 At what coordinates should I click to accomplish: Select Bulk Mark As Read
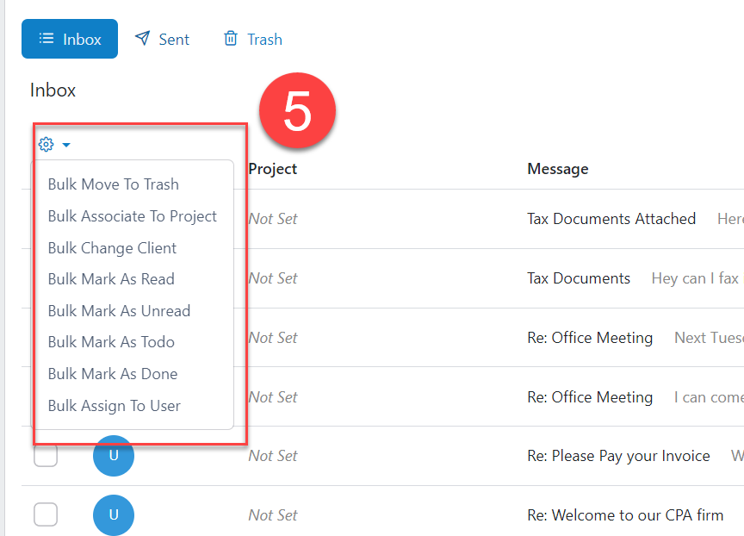(110, 279)
